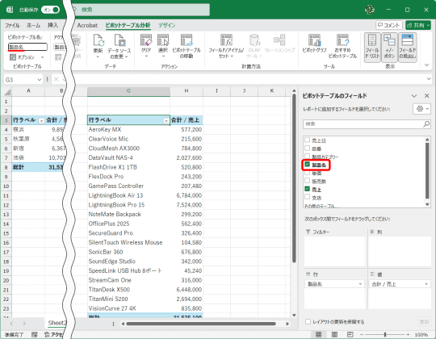Screen dimensions: 436x339
Task: Click the ピボットグラフ chart icon
Action: click(x=314, y=40)
